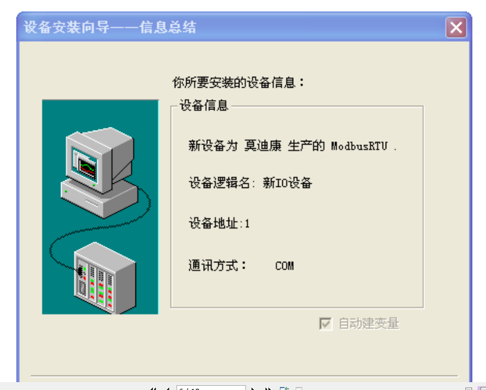Click the PLC rack cabinet illustration

105,278
